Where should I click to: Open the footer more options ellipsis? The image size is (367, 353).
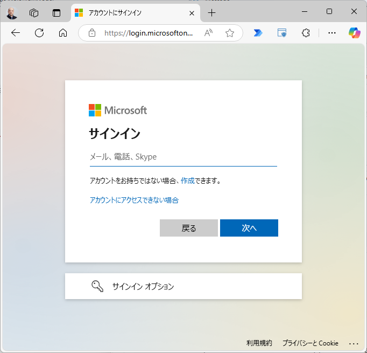point(354,344)
